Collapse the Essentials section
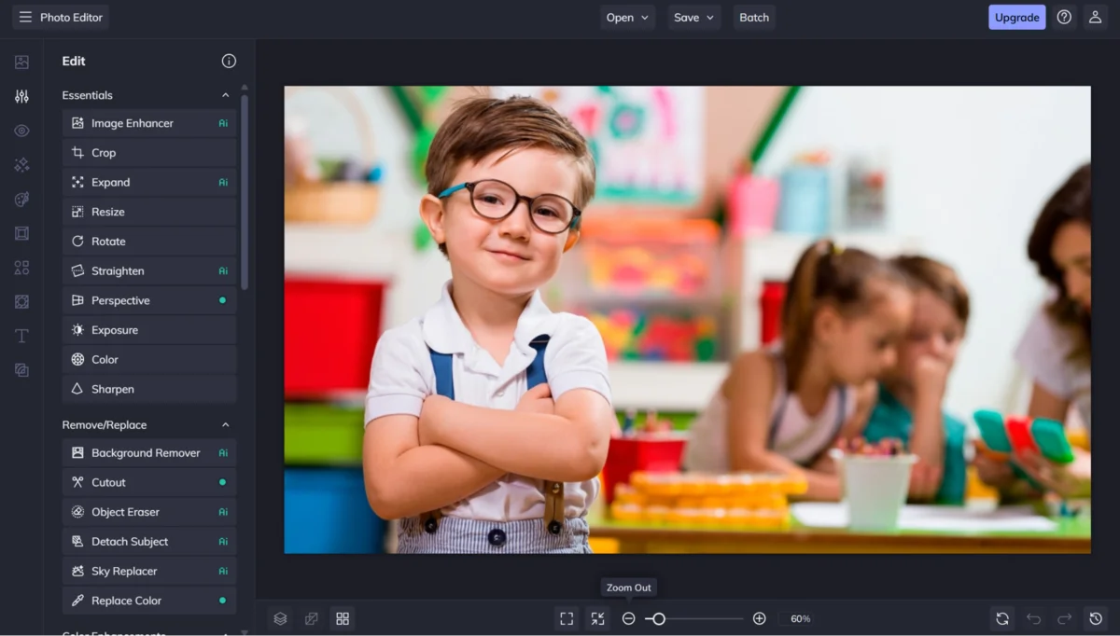 pos(225,95)
